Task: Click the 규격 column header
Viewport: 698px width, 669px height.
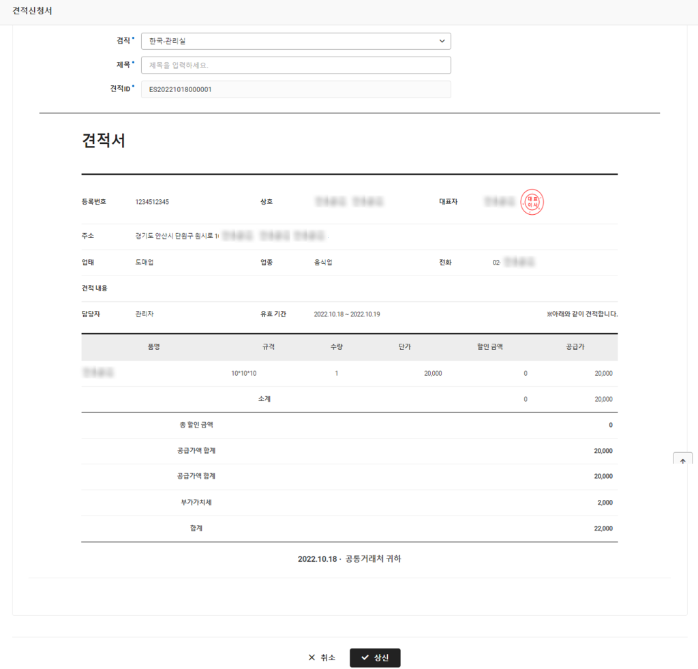Action: (269, 347)
